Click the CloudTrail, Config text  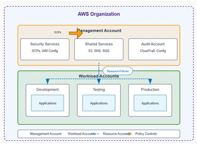pyautogui.click(x=153, y=51)
